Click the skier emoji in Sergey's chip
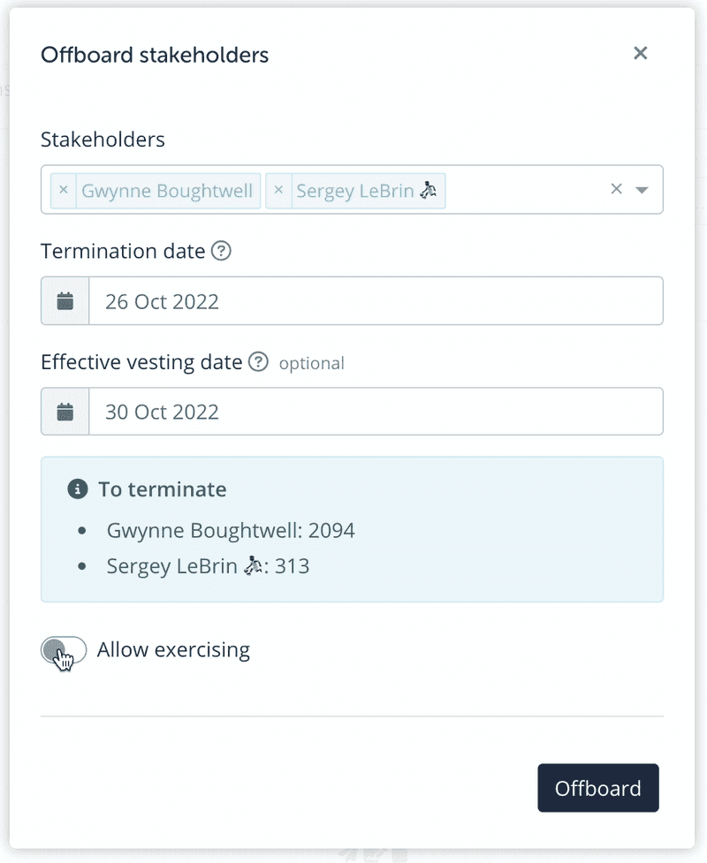 (430, 190)
